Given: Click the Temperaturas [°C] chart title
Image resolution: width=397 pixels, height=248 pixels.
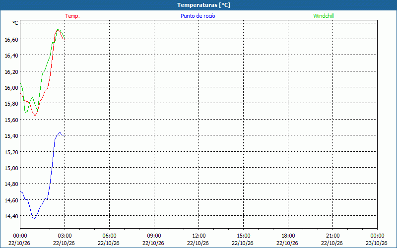Looking at the screenshot, I should [x=203, y=5].
